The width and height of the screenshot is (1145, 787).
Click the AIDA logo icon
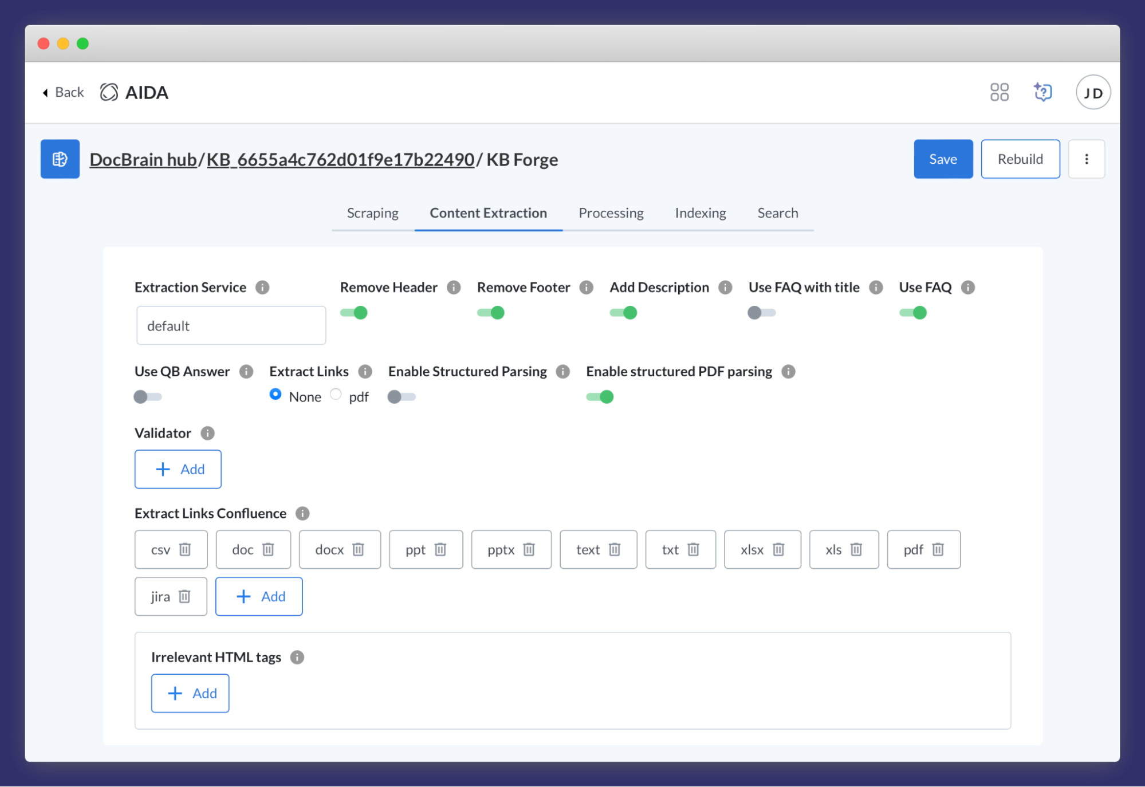coord(109,92)
